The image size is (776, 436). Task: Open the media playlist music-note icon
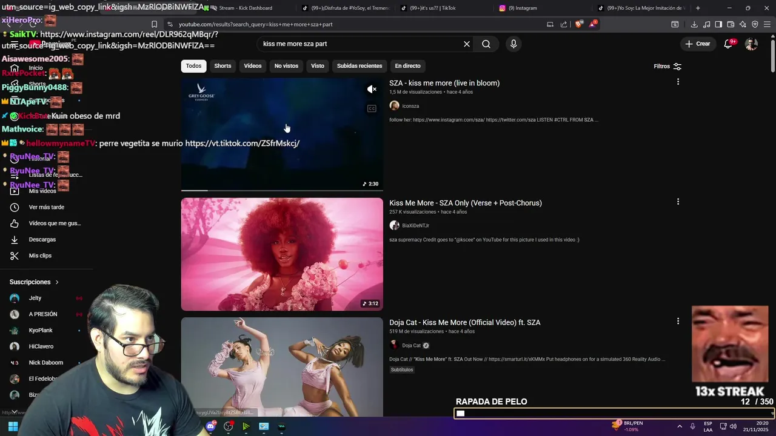coord(706,24)
